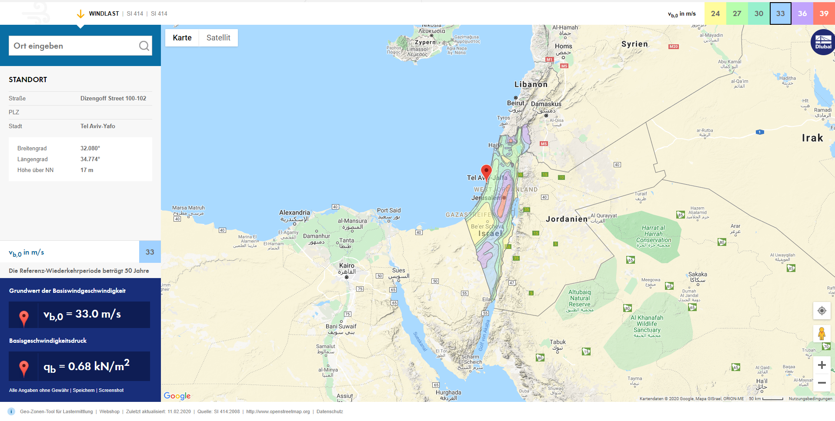
Task: Click the Dizengoff Street 100-102 address
Action: pyautogui.click(x=113, y=98)
